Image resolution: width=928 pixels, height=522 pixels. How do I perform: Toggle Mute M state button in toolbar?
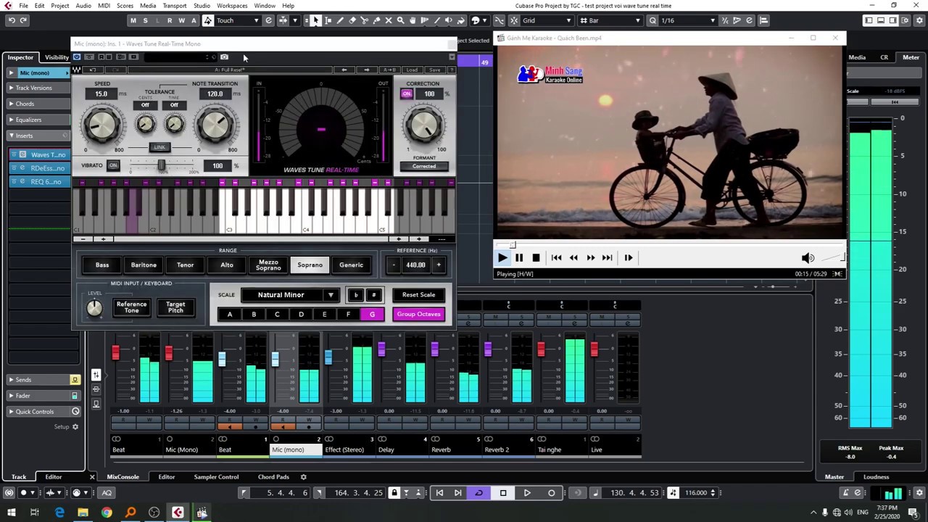pyautogui.click(x=133, y=20)
